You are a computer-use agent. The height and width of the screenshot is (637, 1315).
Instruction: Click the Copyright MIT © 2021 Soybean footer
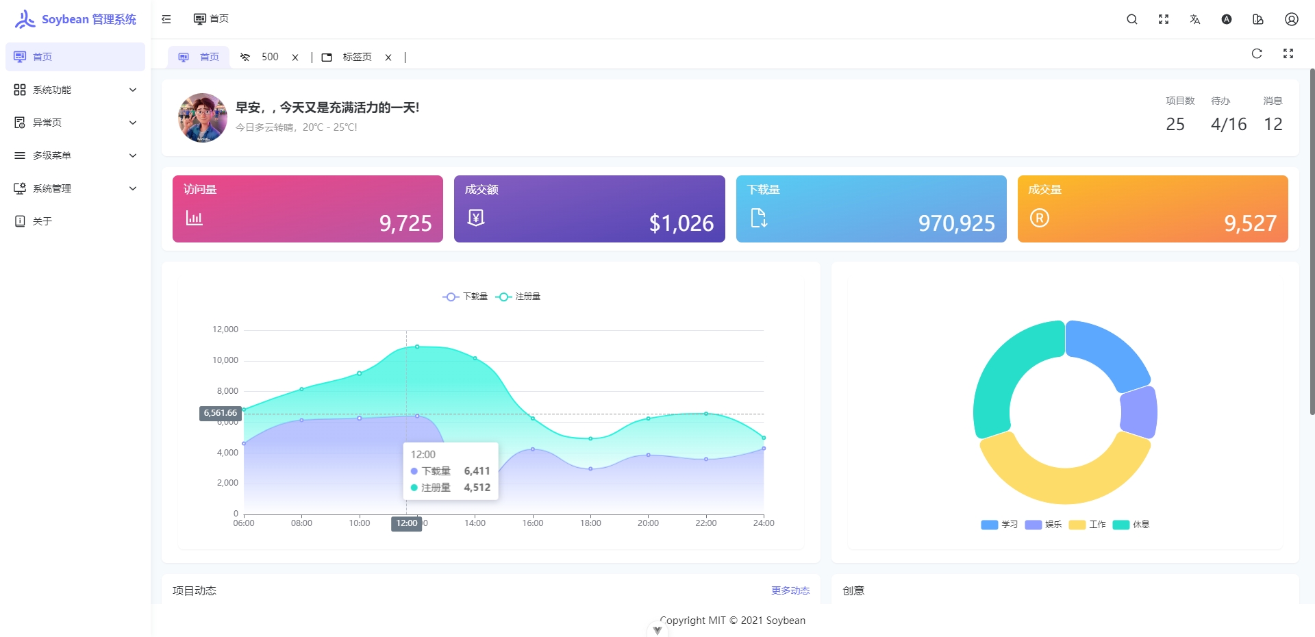click(733, 621)
